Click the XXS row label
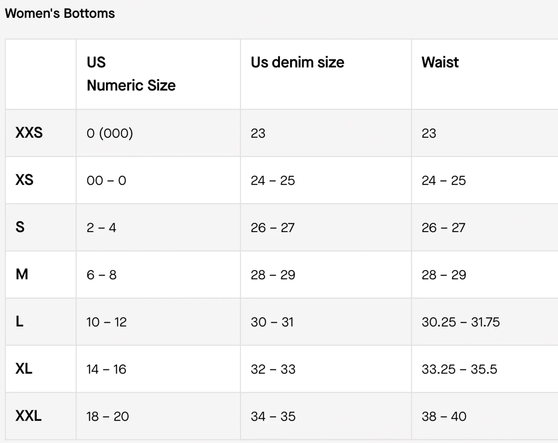 (x=29, y=133)
